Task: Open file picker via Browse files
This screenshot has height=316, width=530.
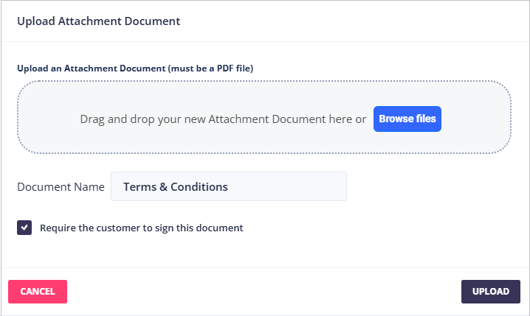Action: [407, 119]
